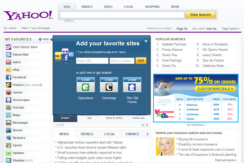Screen dimensions: 244x163
Task: Select the VIDEO search tab
Action: tap(108, 7)
